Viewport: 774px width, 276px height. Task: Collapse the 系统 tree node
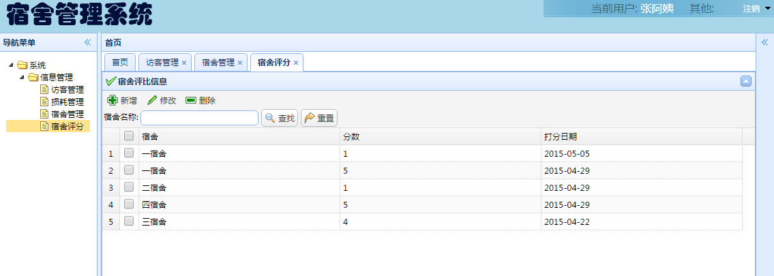coord(12,65)
